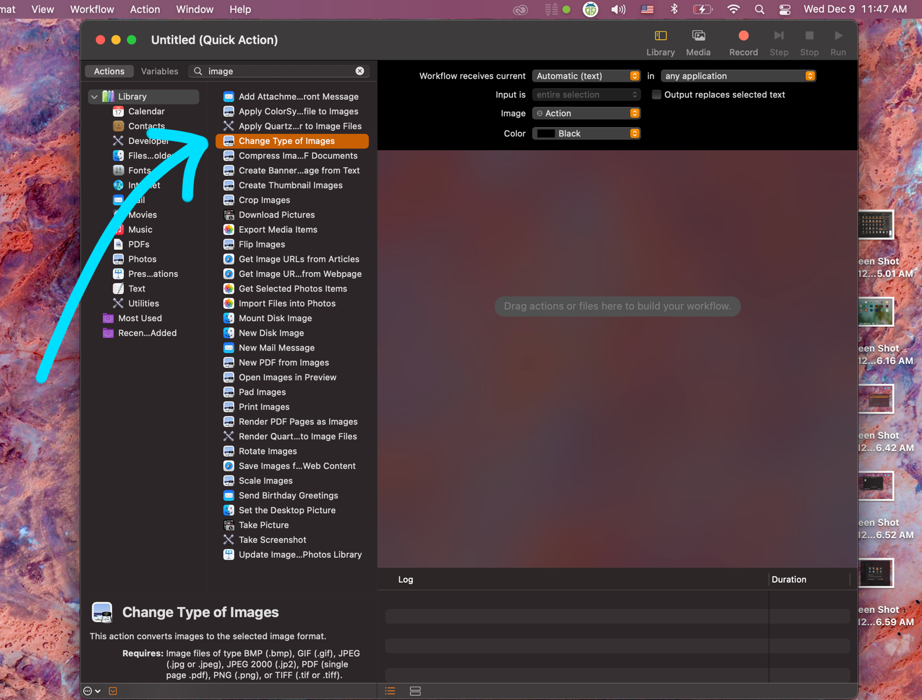
Task: Open the Workflow menu
Action: (x=92, y=9)
